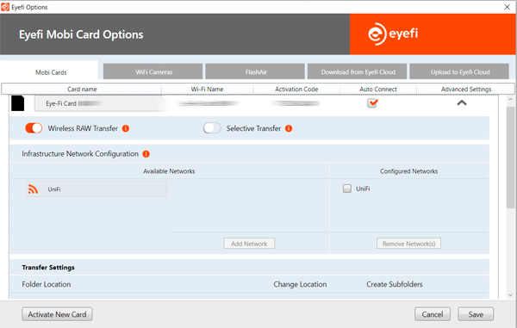Click the eyefi logo in orange banner
The height and width of the screenshot is (328, 517).
pos(393,34)
